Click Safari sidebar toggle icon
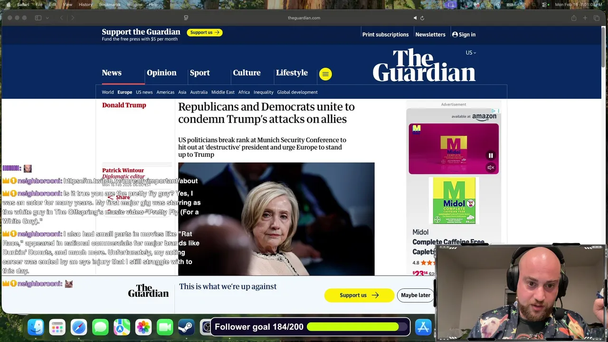 (x=38, y=18)
